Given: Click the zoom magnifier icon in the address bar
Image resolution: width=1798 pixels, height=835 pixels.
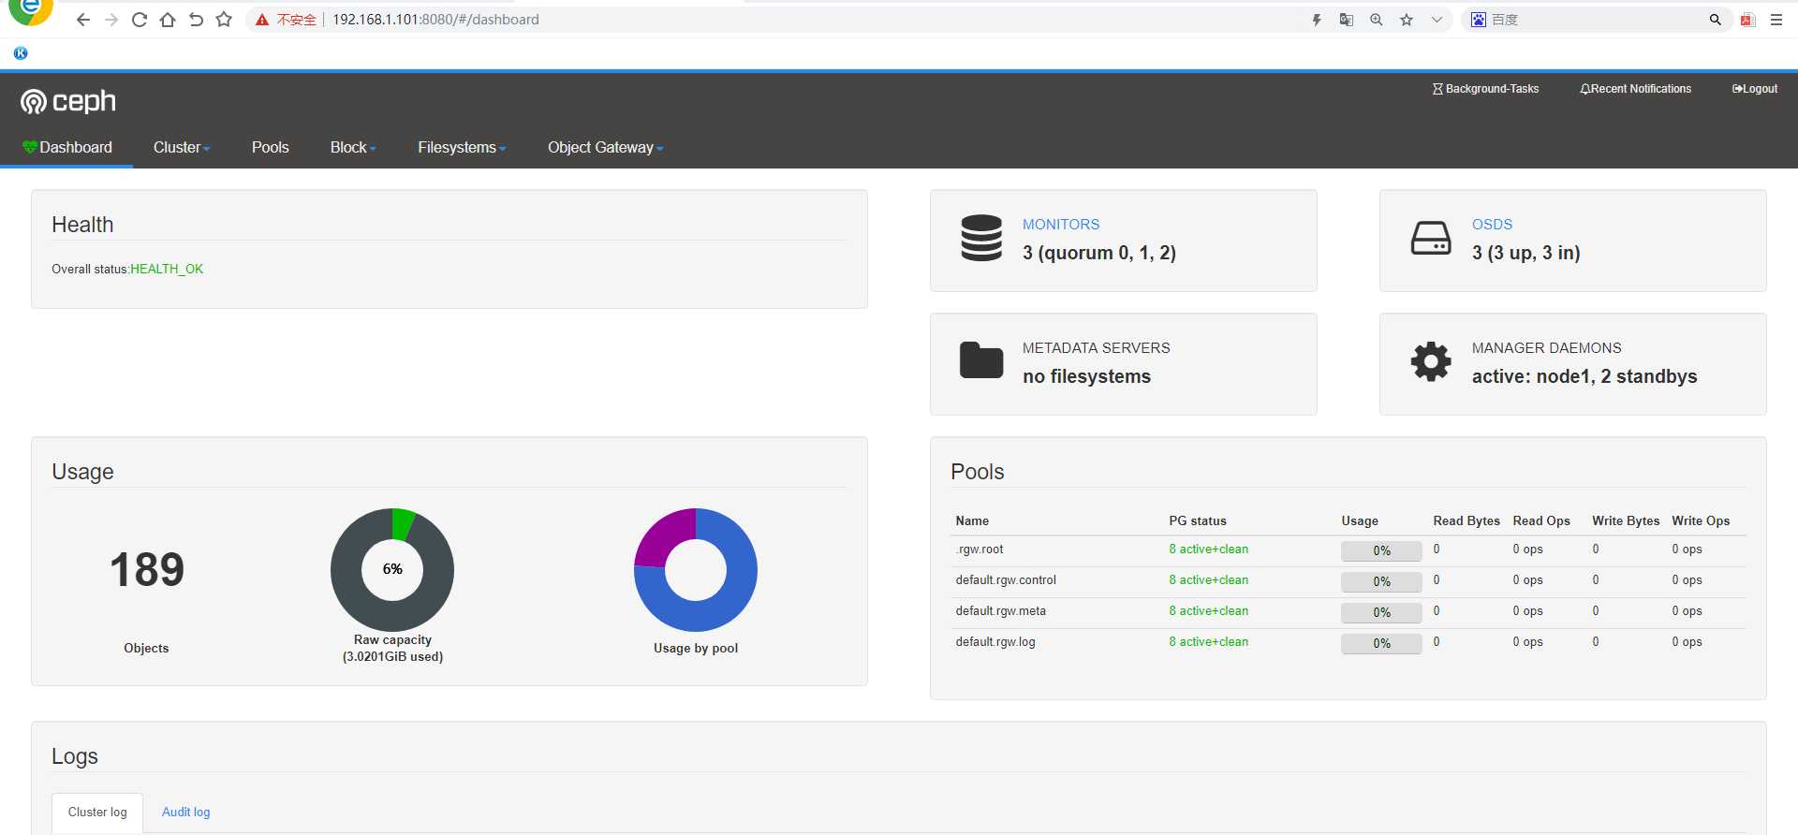Looking at the screenshot, I should [x=1377, y=20].
